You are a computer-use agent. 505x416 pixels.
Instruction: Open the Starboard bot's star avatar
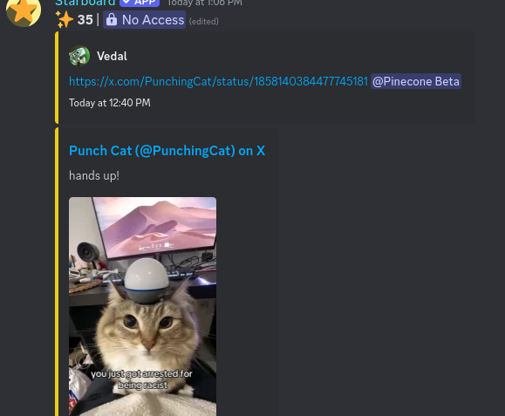24,11
